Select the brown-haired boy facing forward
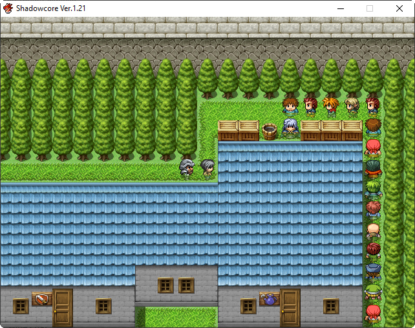 (290, 107)
